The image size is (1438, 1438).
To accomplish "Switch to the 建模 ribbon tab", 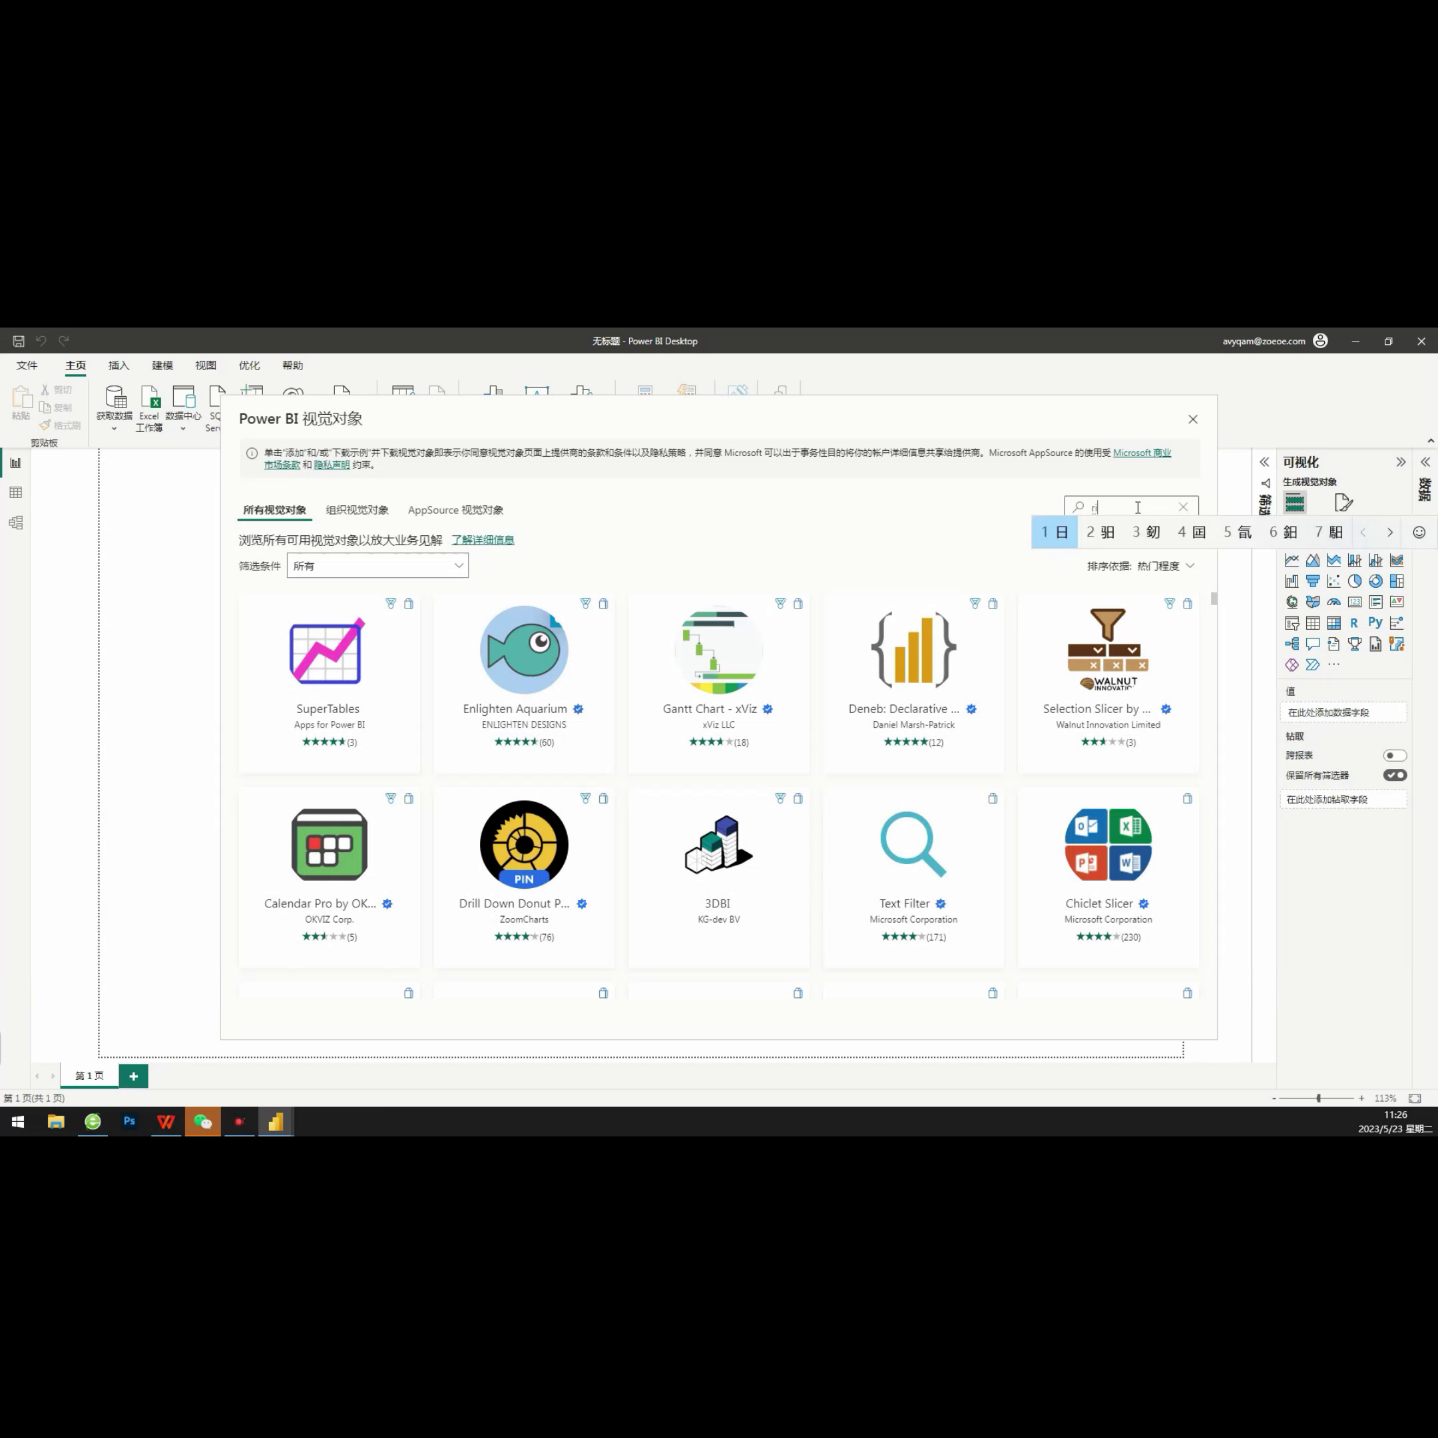I will pos(162,365).
